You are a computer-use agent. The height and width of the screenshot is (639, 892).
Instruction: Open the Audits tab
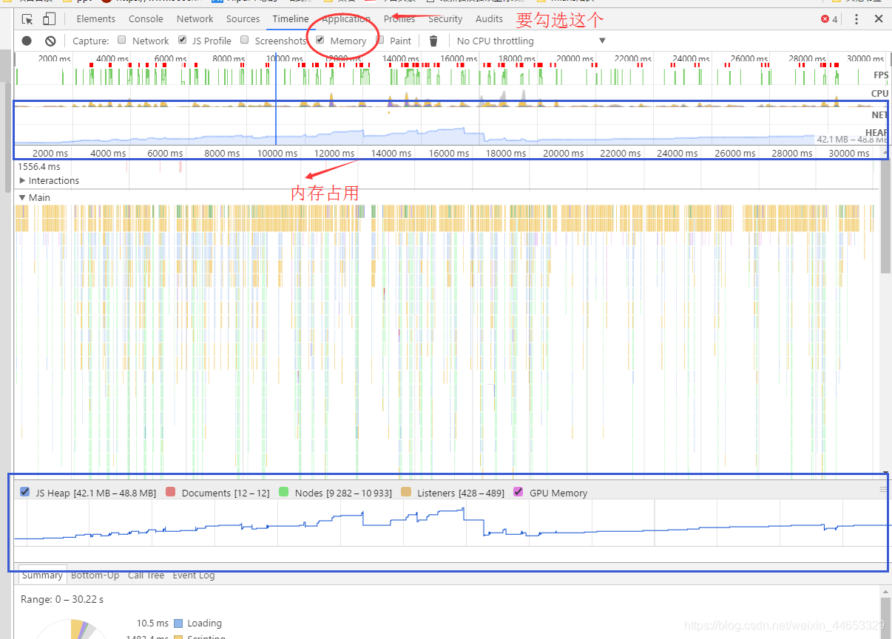[x=489, y=19]
